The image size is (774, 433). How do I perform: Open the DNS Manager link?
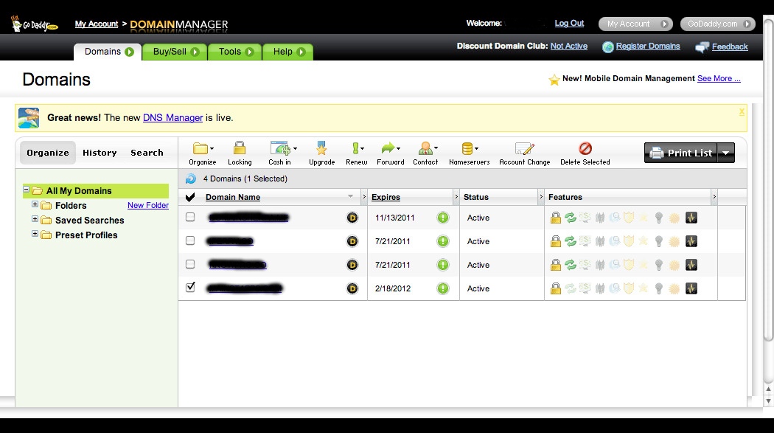172,118
